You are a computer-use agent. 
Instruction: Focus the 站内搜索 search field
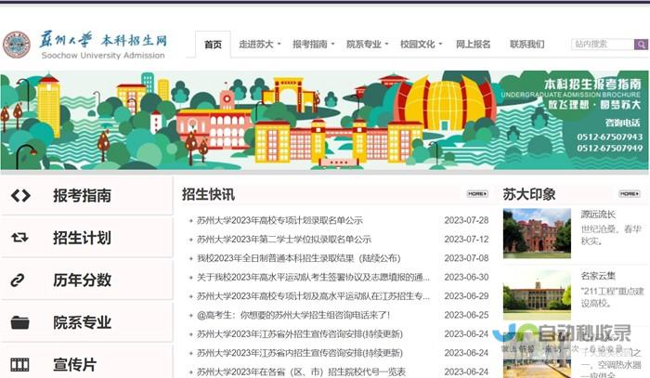(x=603, y=45)
